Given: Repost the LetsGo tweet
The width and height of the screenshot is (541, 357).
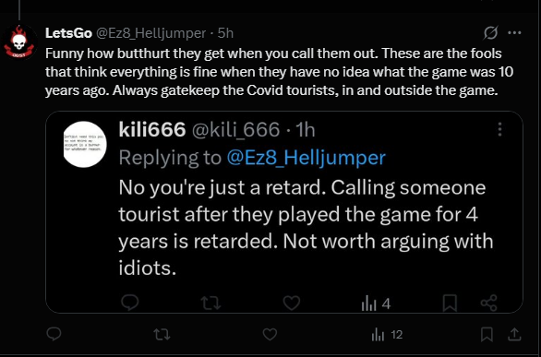Looking at the screenshot, I should click(x=162, y=334).
